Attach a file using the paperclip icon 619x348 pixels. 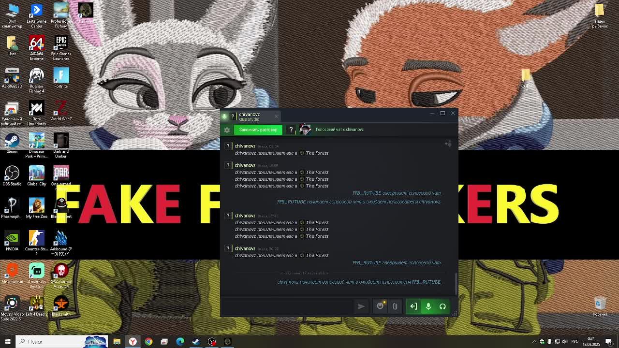395,306
